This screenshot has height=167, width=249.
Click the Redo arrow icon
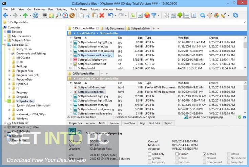(121, 15)
